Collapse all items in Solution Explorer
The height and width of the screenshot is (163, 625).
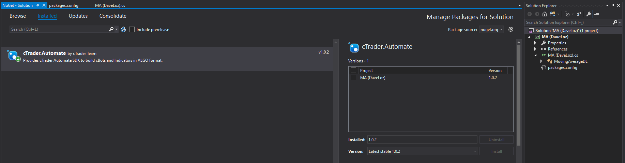click(x=579, y=14)
